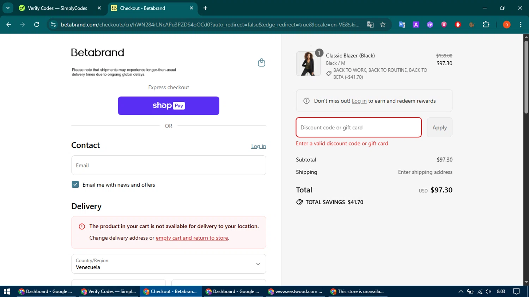Viewport: 529px width, 297px height.
Task: Click the brown extension icon in the toolbar
Action: pos(472,25)
